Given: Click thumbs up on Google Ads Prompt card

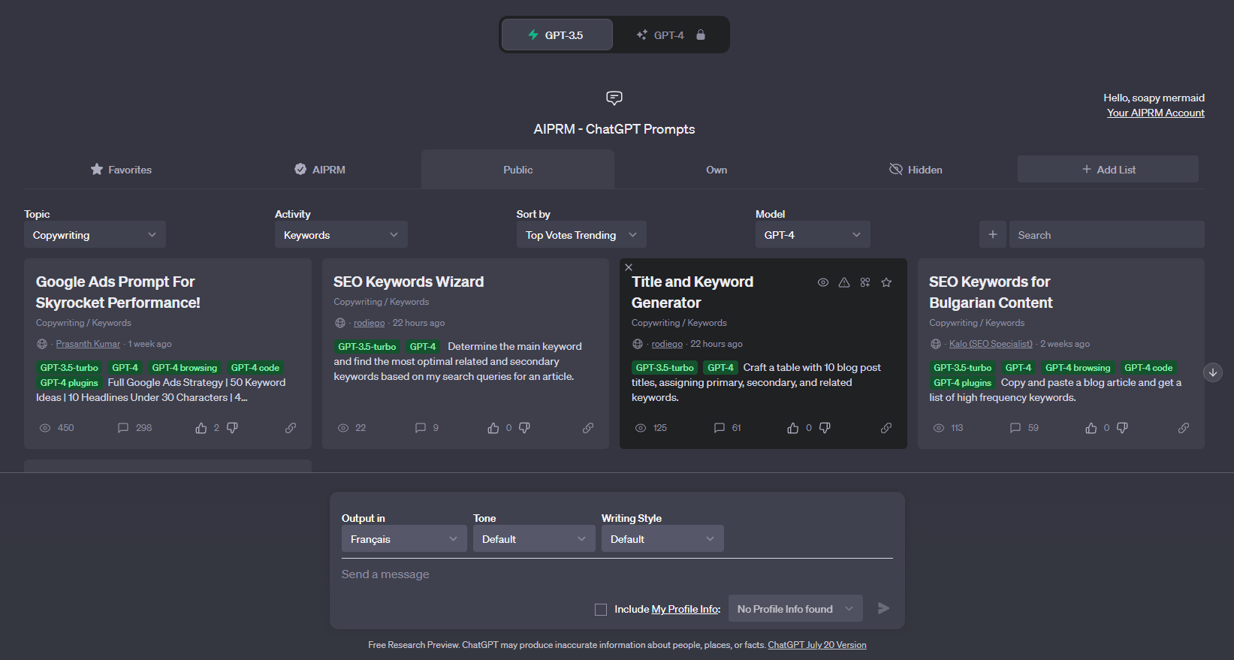Looking at the screenshot, I should (201, 428).
